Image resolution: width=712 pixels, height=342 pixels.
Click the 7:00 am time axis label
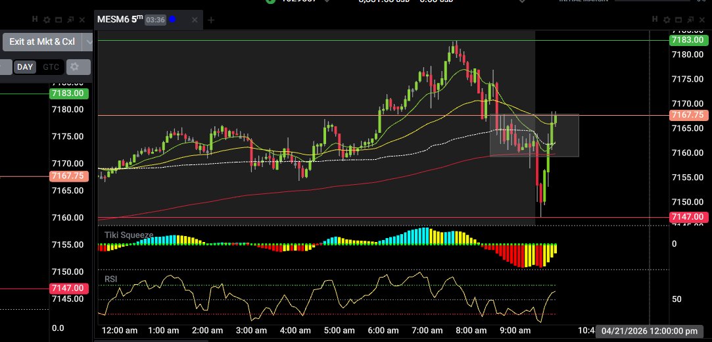pos(427,331)
